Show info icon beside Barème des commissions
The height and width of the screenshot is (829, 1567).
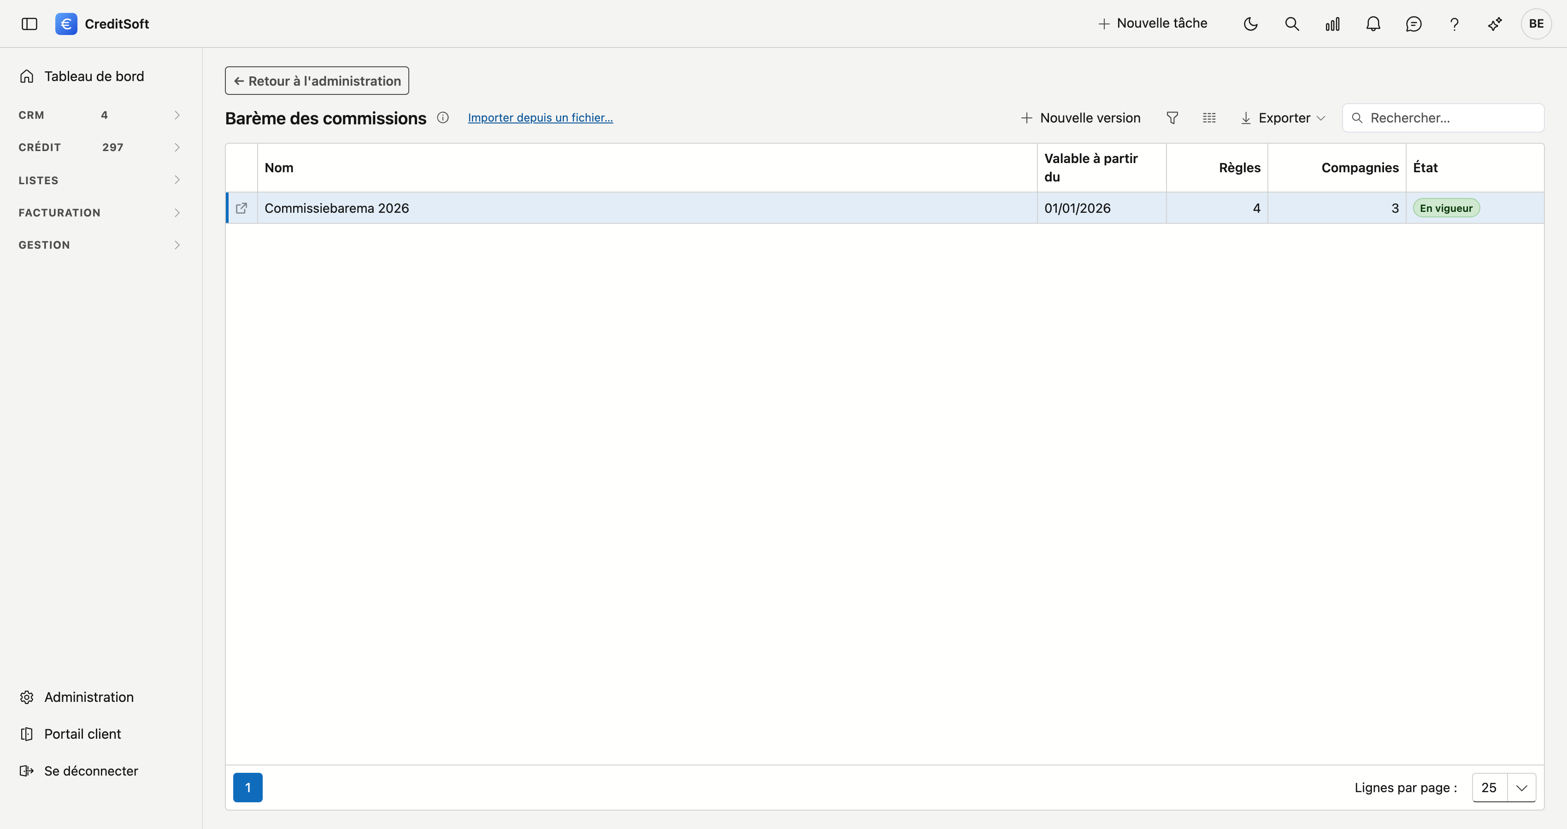(443, 117)
